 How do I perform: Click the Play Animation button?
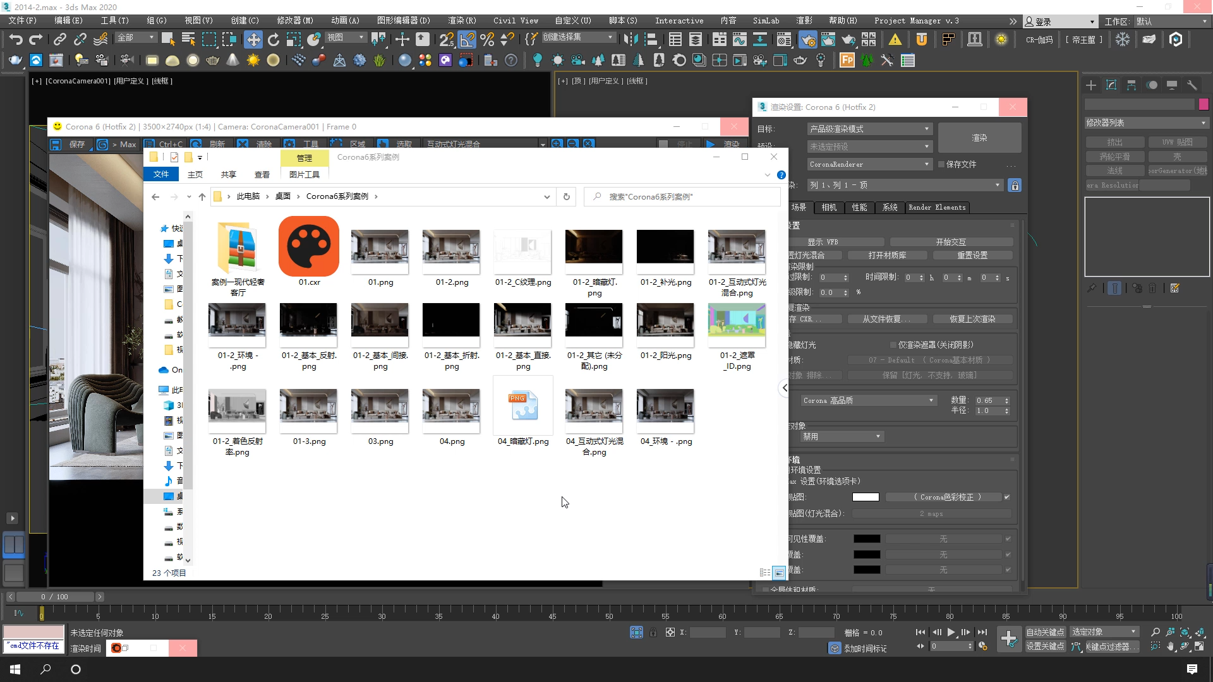pos(951,632)
